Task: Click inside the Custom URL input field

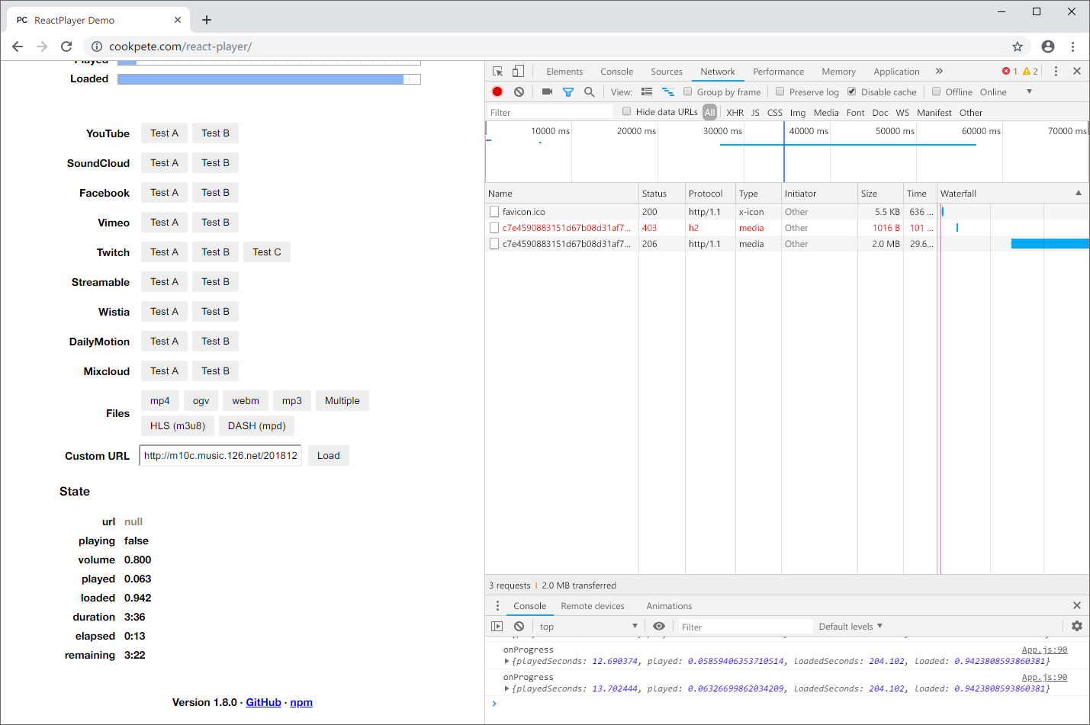Action: (x=220, y=455)
